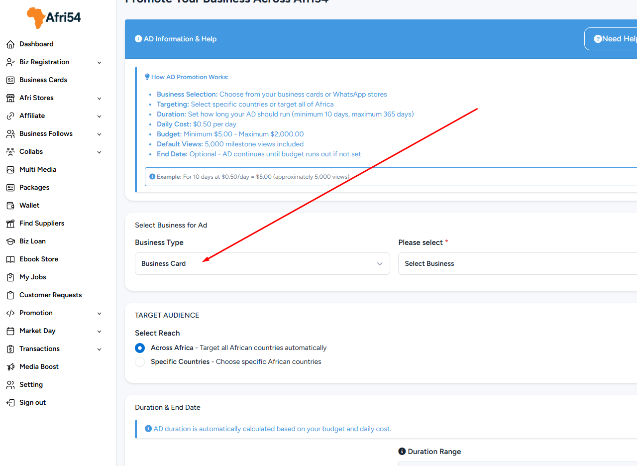This screenshot has height=466, width=637.
Task: Expand the Afri Stores menu chevron
Action: click(99, 99)
